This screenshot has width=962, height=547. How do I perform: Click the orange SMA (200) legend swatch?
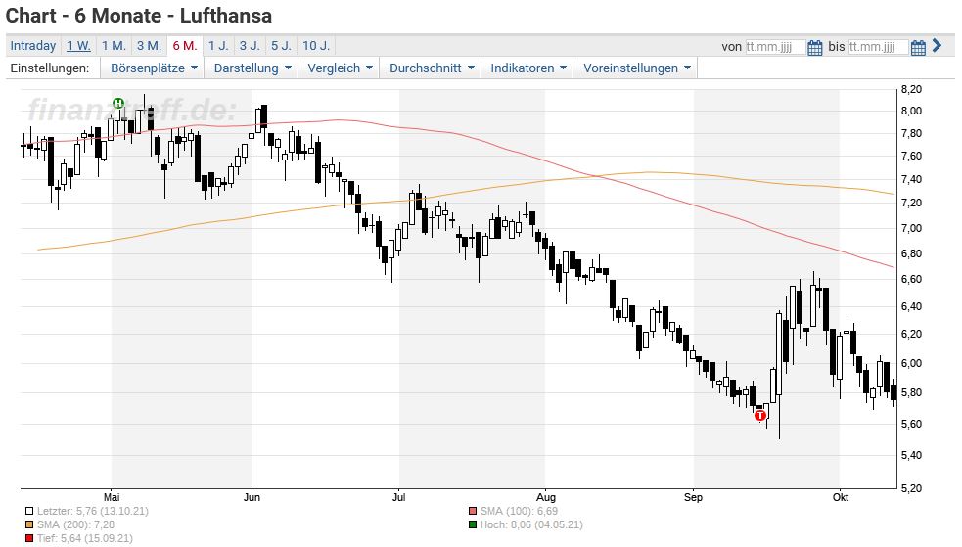[29, 524]
